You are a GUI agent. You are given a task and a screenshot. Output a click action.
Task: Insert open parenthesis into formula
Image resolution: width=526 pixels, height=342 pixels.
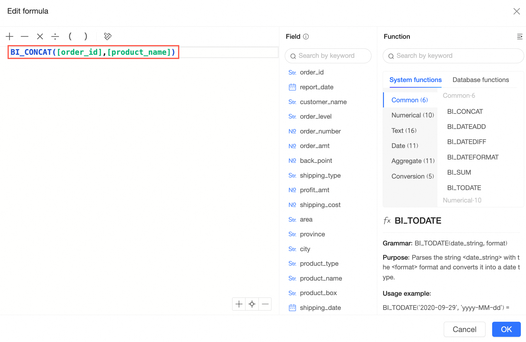tap(70, 37)
